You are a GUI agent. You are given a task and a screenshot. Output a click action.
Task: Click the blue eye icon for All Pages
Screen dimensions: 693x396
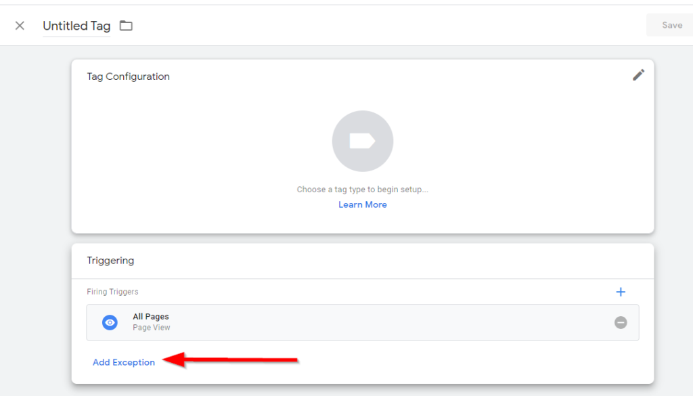[110, 322]
